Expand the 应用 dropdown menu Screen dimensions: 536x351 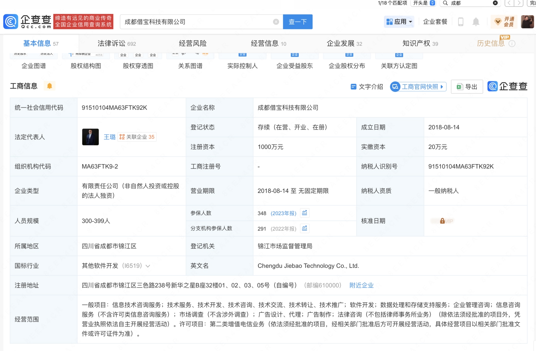(x=399, y=22)
